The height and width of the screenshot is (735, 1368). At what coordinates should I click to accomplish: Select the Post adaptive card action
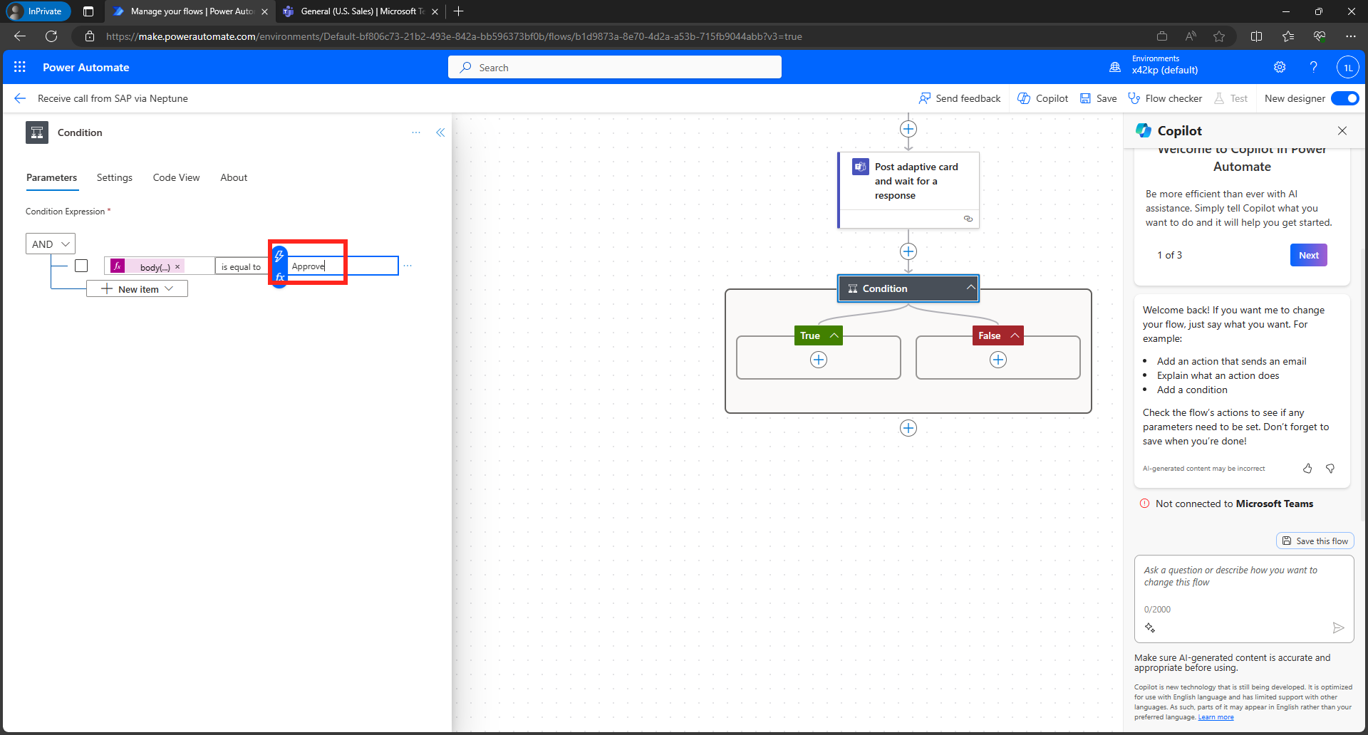pos(908,189)
